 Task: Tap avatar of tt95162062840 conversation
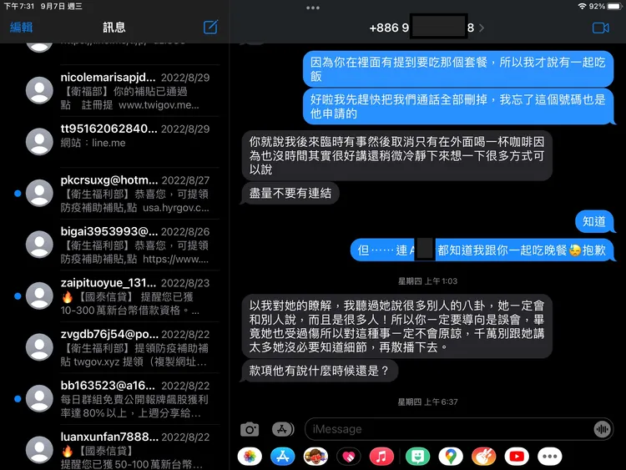(x=39, y=141)
